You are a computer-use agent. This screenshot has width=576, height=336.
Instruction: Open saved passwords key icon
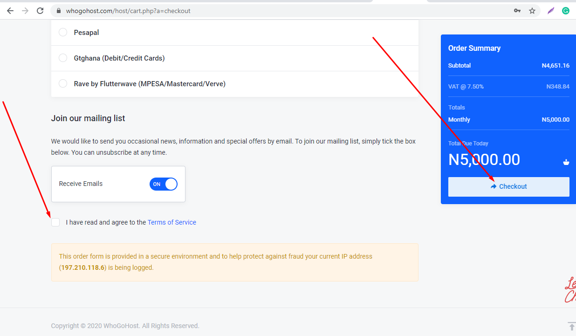(x=517, y=11)
